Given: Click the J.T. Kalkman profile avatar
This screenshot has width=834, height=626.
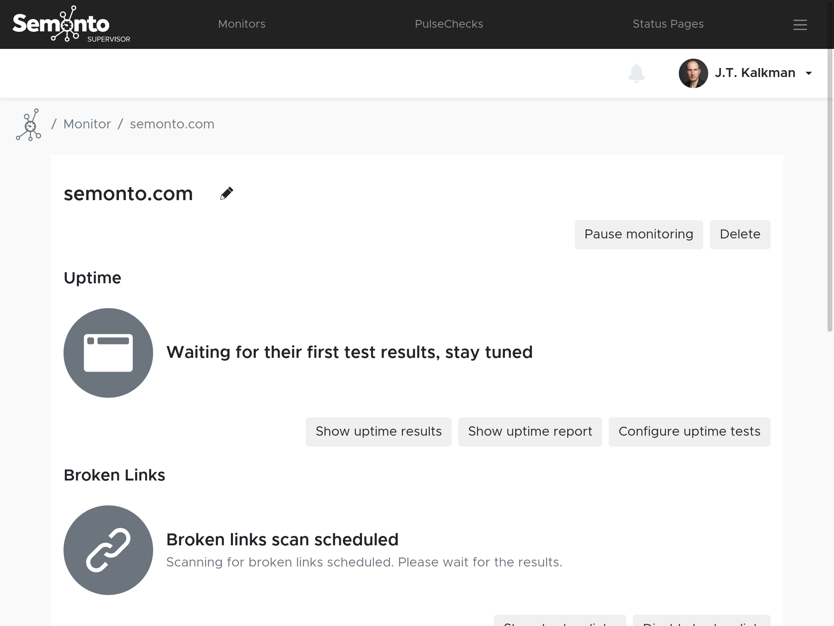Looking at the screenshot, I should click(693, 73).
